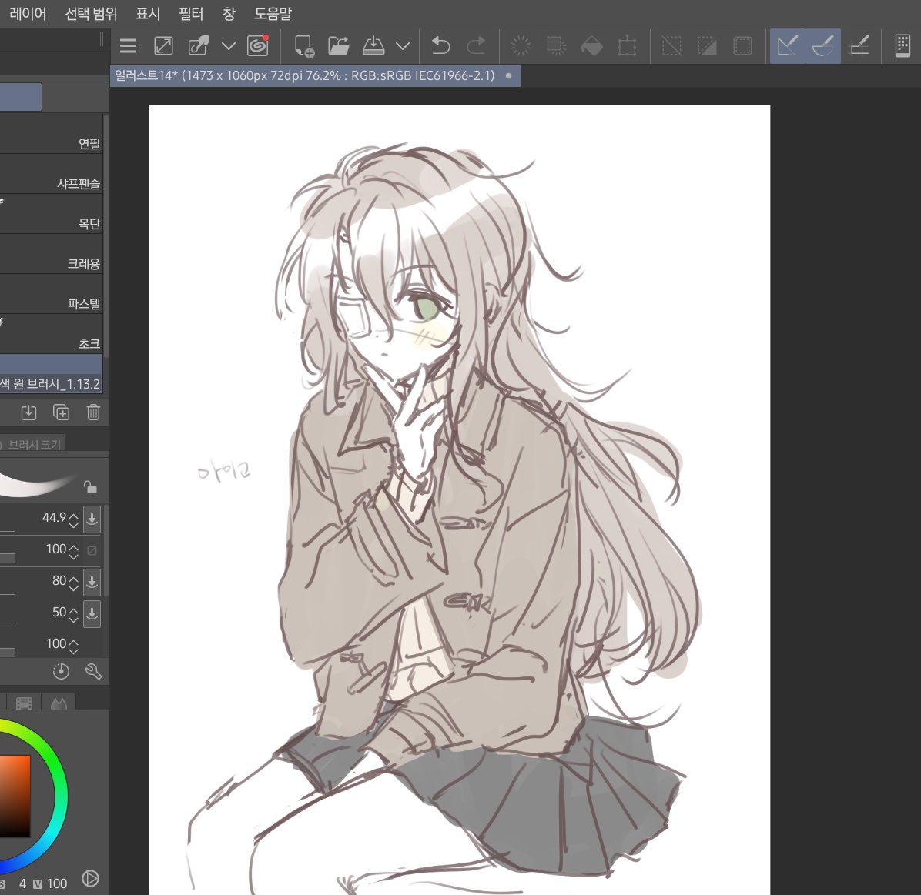This screenshot has height=895, width=921.
Task: Click the stepper arrows beside 44.9
Action: 73,519
